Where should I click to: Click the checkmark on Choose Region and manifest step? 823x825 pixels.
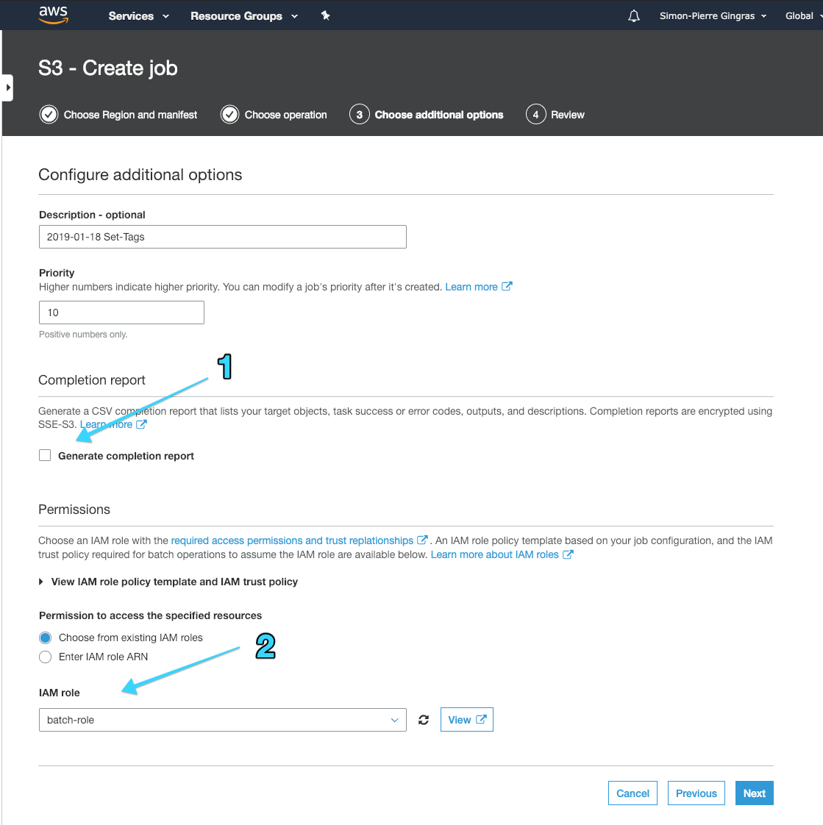tap(48, 114)
